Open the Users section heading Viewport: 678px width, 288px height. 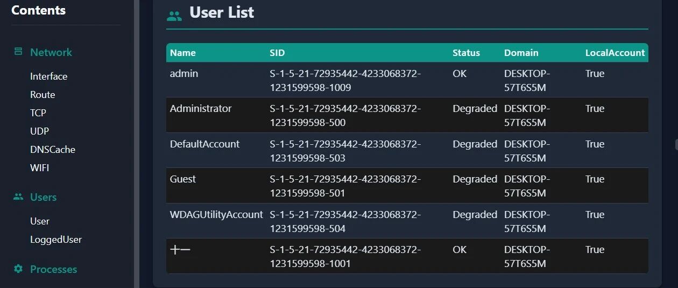(44, 197)
